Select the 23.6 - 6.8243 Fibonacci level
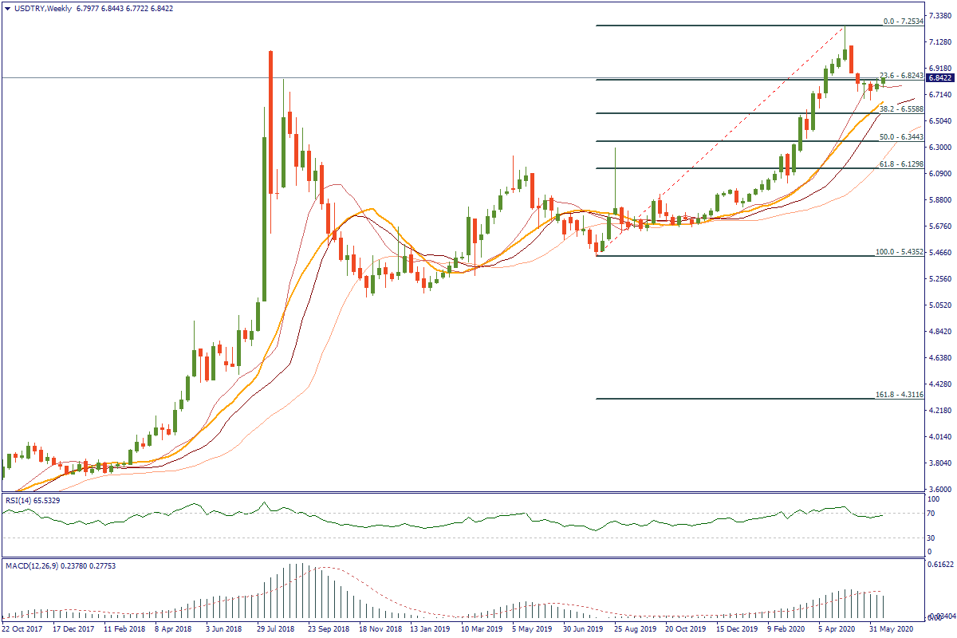Screen dimensions: 957x638 tap(900, 75)
